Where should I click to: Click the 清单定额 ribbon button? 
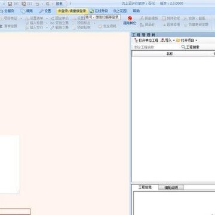pyautogui.click(x=8, y=26)
